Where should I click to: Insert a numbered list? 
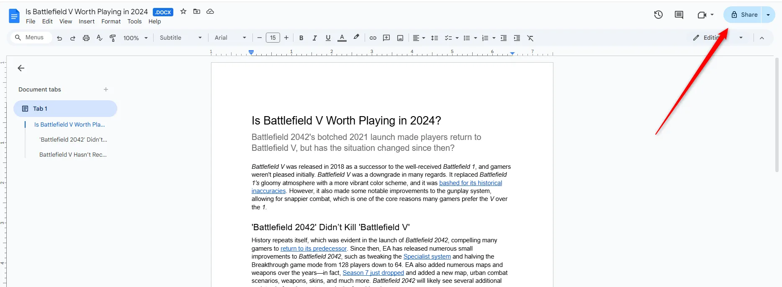(x=485, y=38)
